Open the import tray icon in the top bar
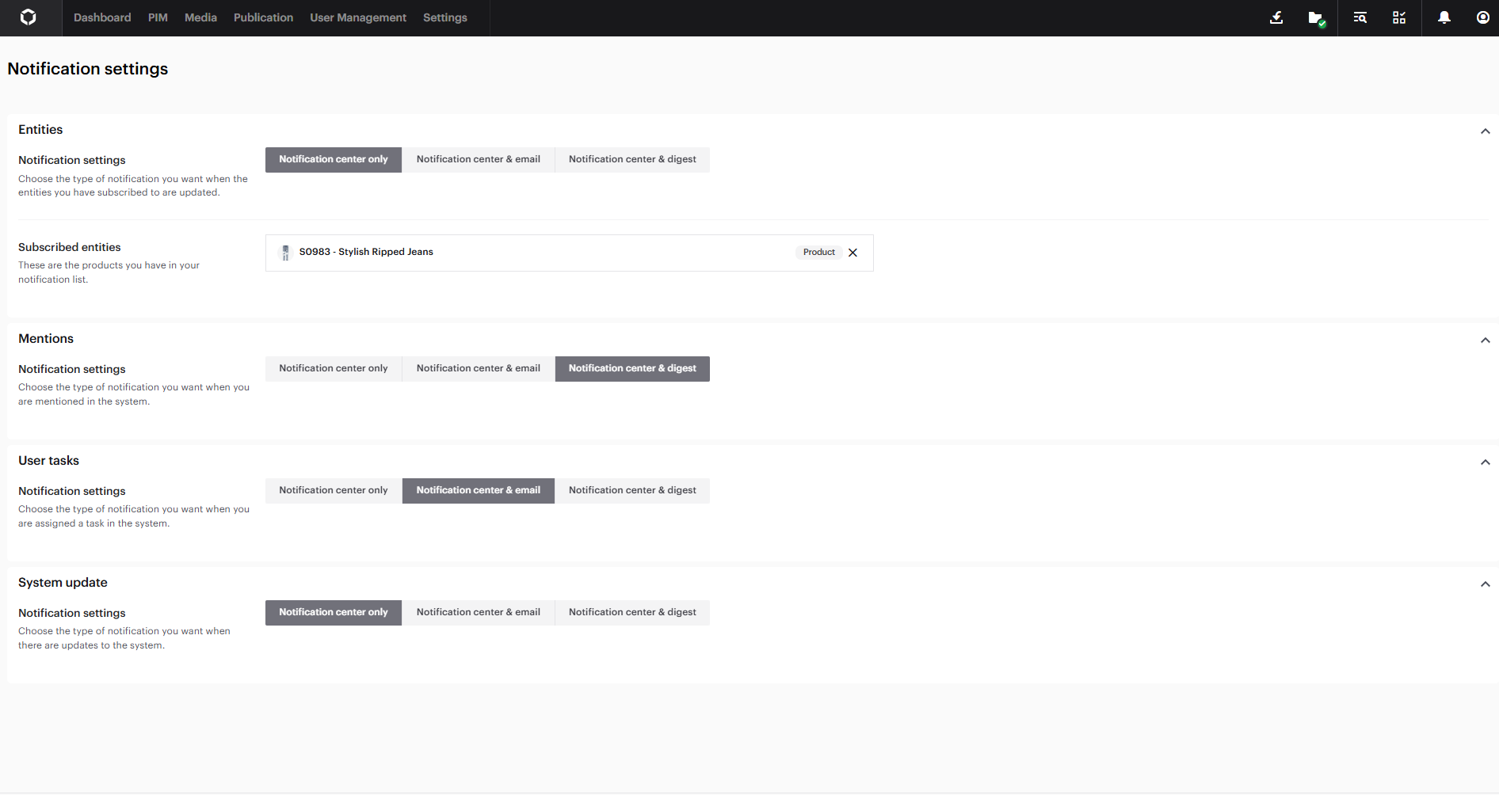 coord(1276,17)
